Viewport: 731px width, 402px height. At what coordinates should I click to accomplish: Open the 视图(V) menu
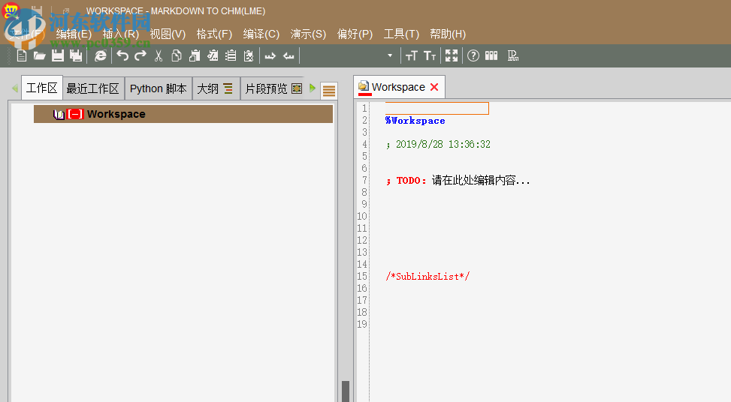(168, 34)
